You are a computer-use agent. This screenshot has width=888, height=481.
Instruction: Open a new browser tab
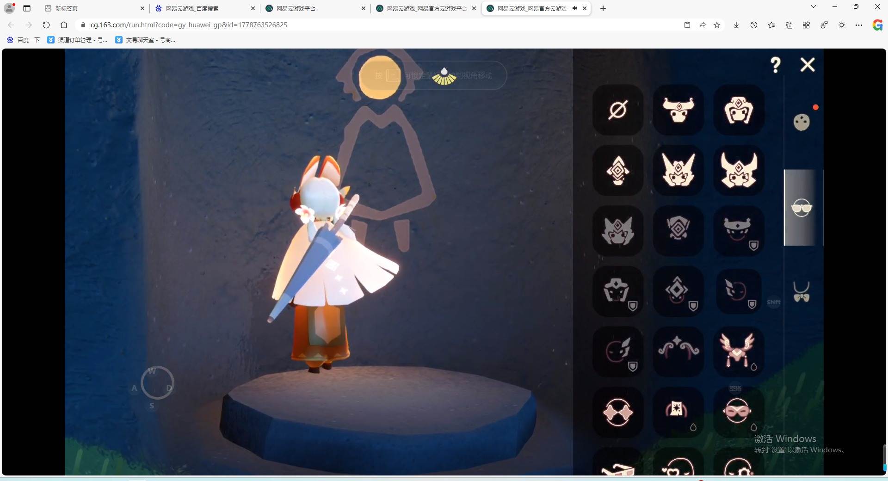coord(603,8)
